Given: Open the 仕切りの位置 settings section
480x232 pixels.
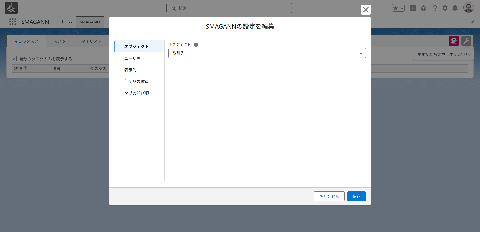Looking at the screenshot, I should (136, 81).
